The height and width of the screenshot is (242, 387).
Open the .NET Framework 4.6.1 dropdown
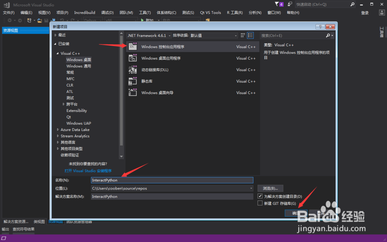click(149, 36)
